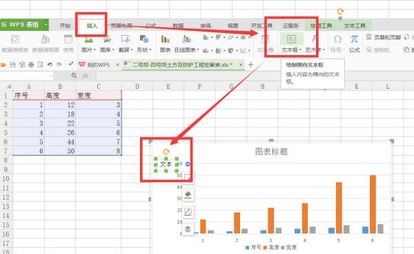414x254 pixels.
Task: Expand the 截屏 dropdown arrow
Action: pos(132,50)
